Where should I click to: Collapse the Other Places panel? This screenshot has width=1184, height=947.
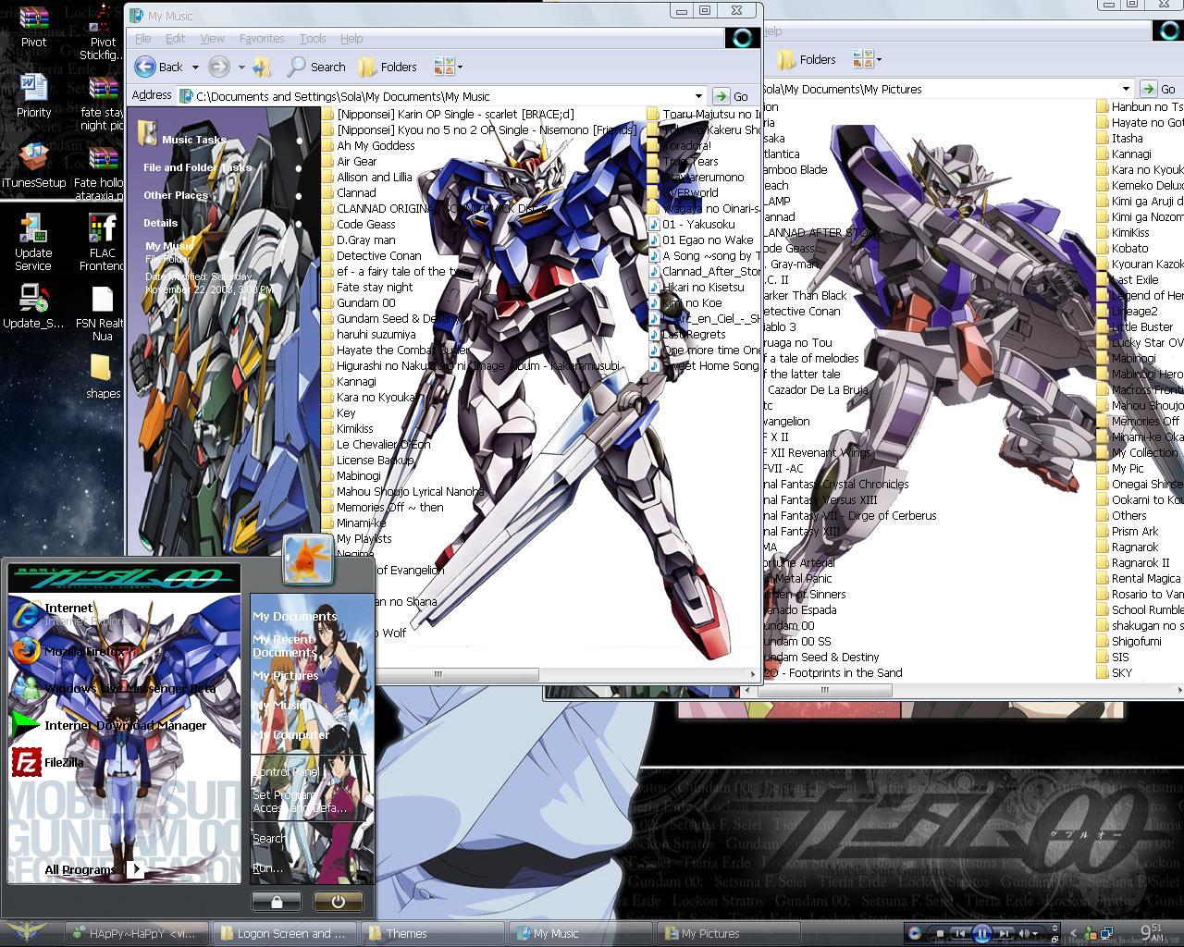pyautogui.click(x=299, y=196)
